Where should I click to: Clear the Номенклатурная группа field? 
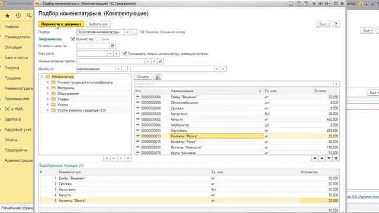pyautogui.click(x=154, y=62)
